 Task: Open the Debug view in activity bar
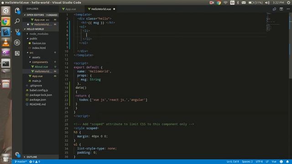coord(17,42)
